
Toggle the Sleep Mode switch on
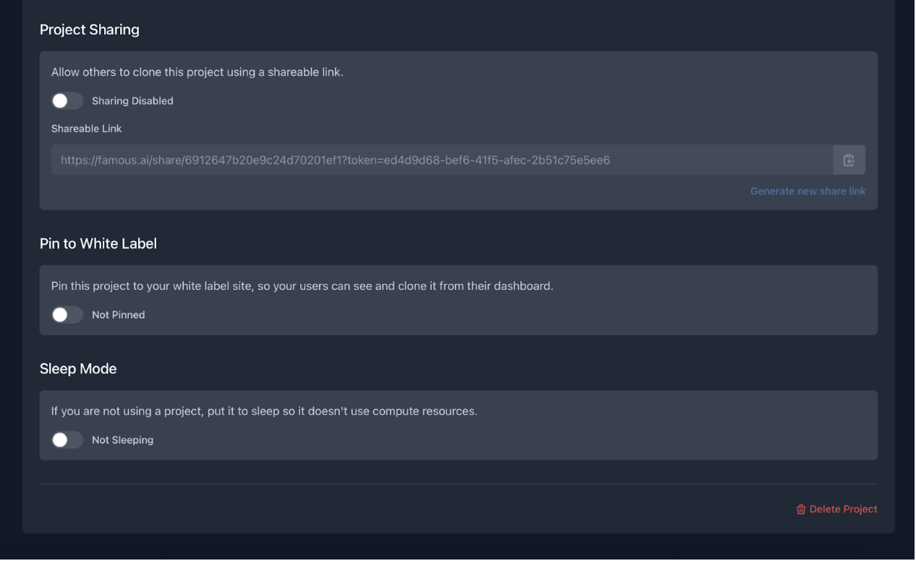click(67, 440)
